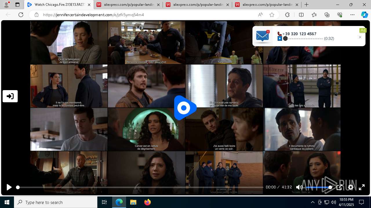The width and height of the screenshot is (371, 208).
Task: Open browser Extensions puzzle icon
Action: [x=287, y=15]
